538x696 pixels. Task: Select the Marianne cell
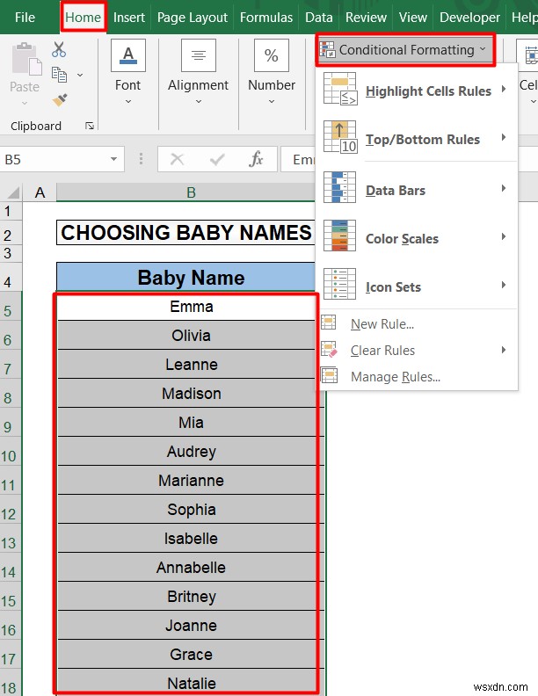191,481
